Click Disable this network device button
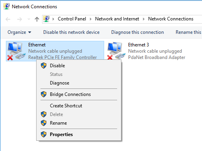The width and height of the screenshot is (202, 151). (72, 32)
